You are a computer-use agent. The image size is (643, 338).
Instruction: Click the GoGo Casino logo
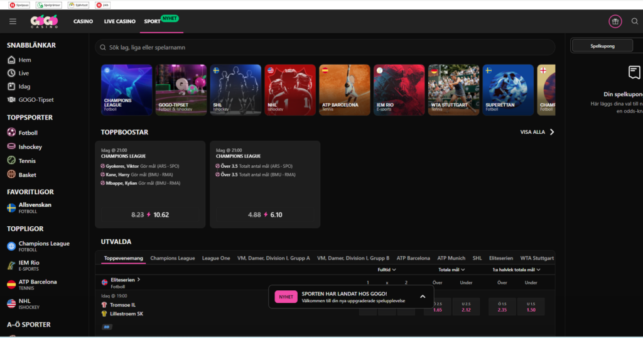click(x=45, y=21)
